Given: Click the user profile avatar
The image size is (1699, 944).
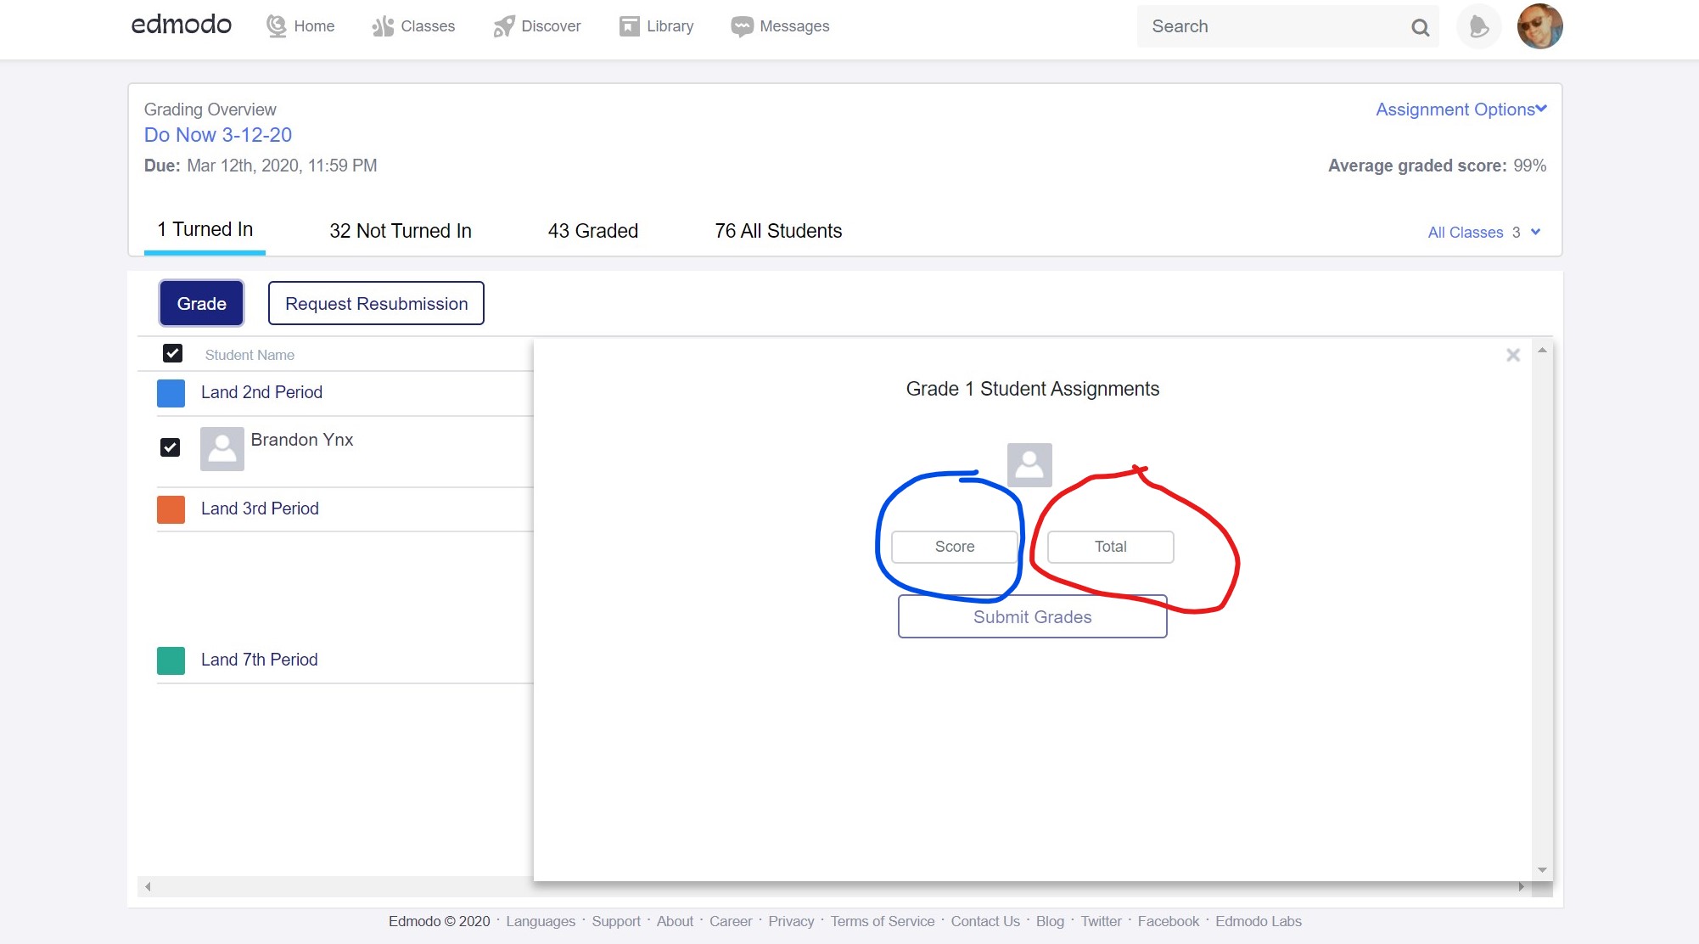Looking at the screenshot, I should [1539, 26].
